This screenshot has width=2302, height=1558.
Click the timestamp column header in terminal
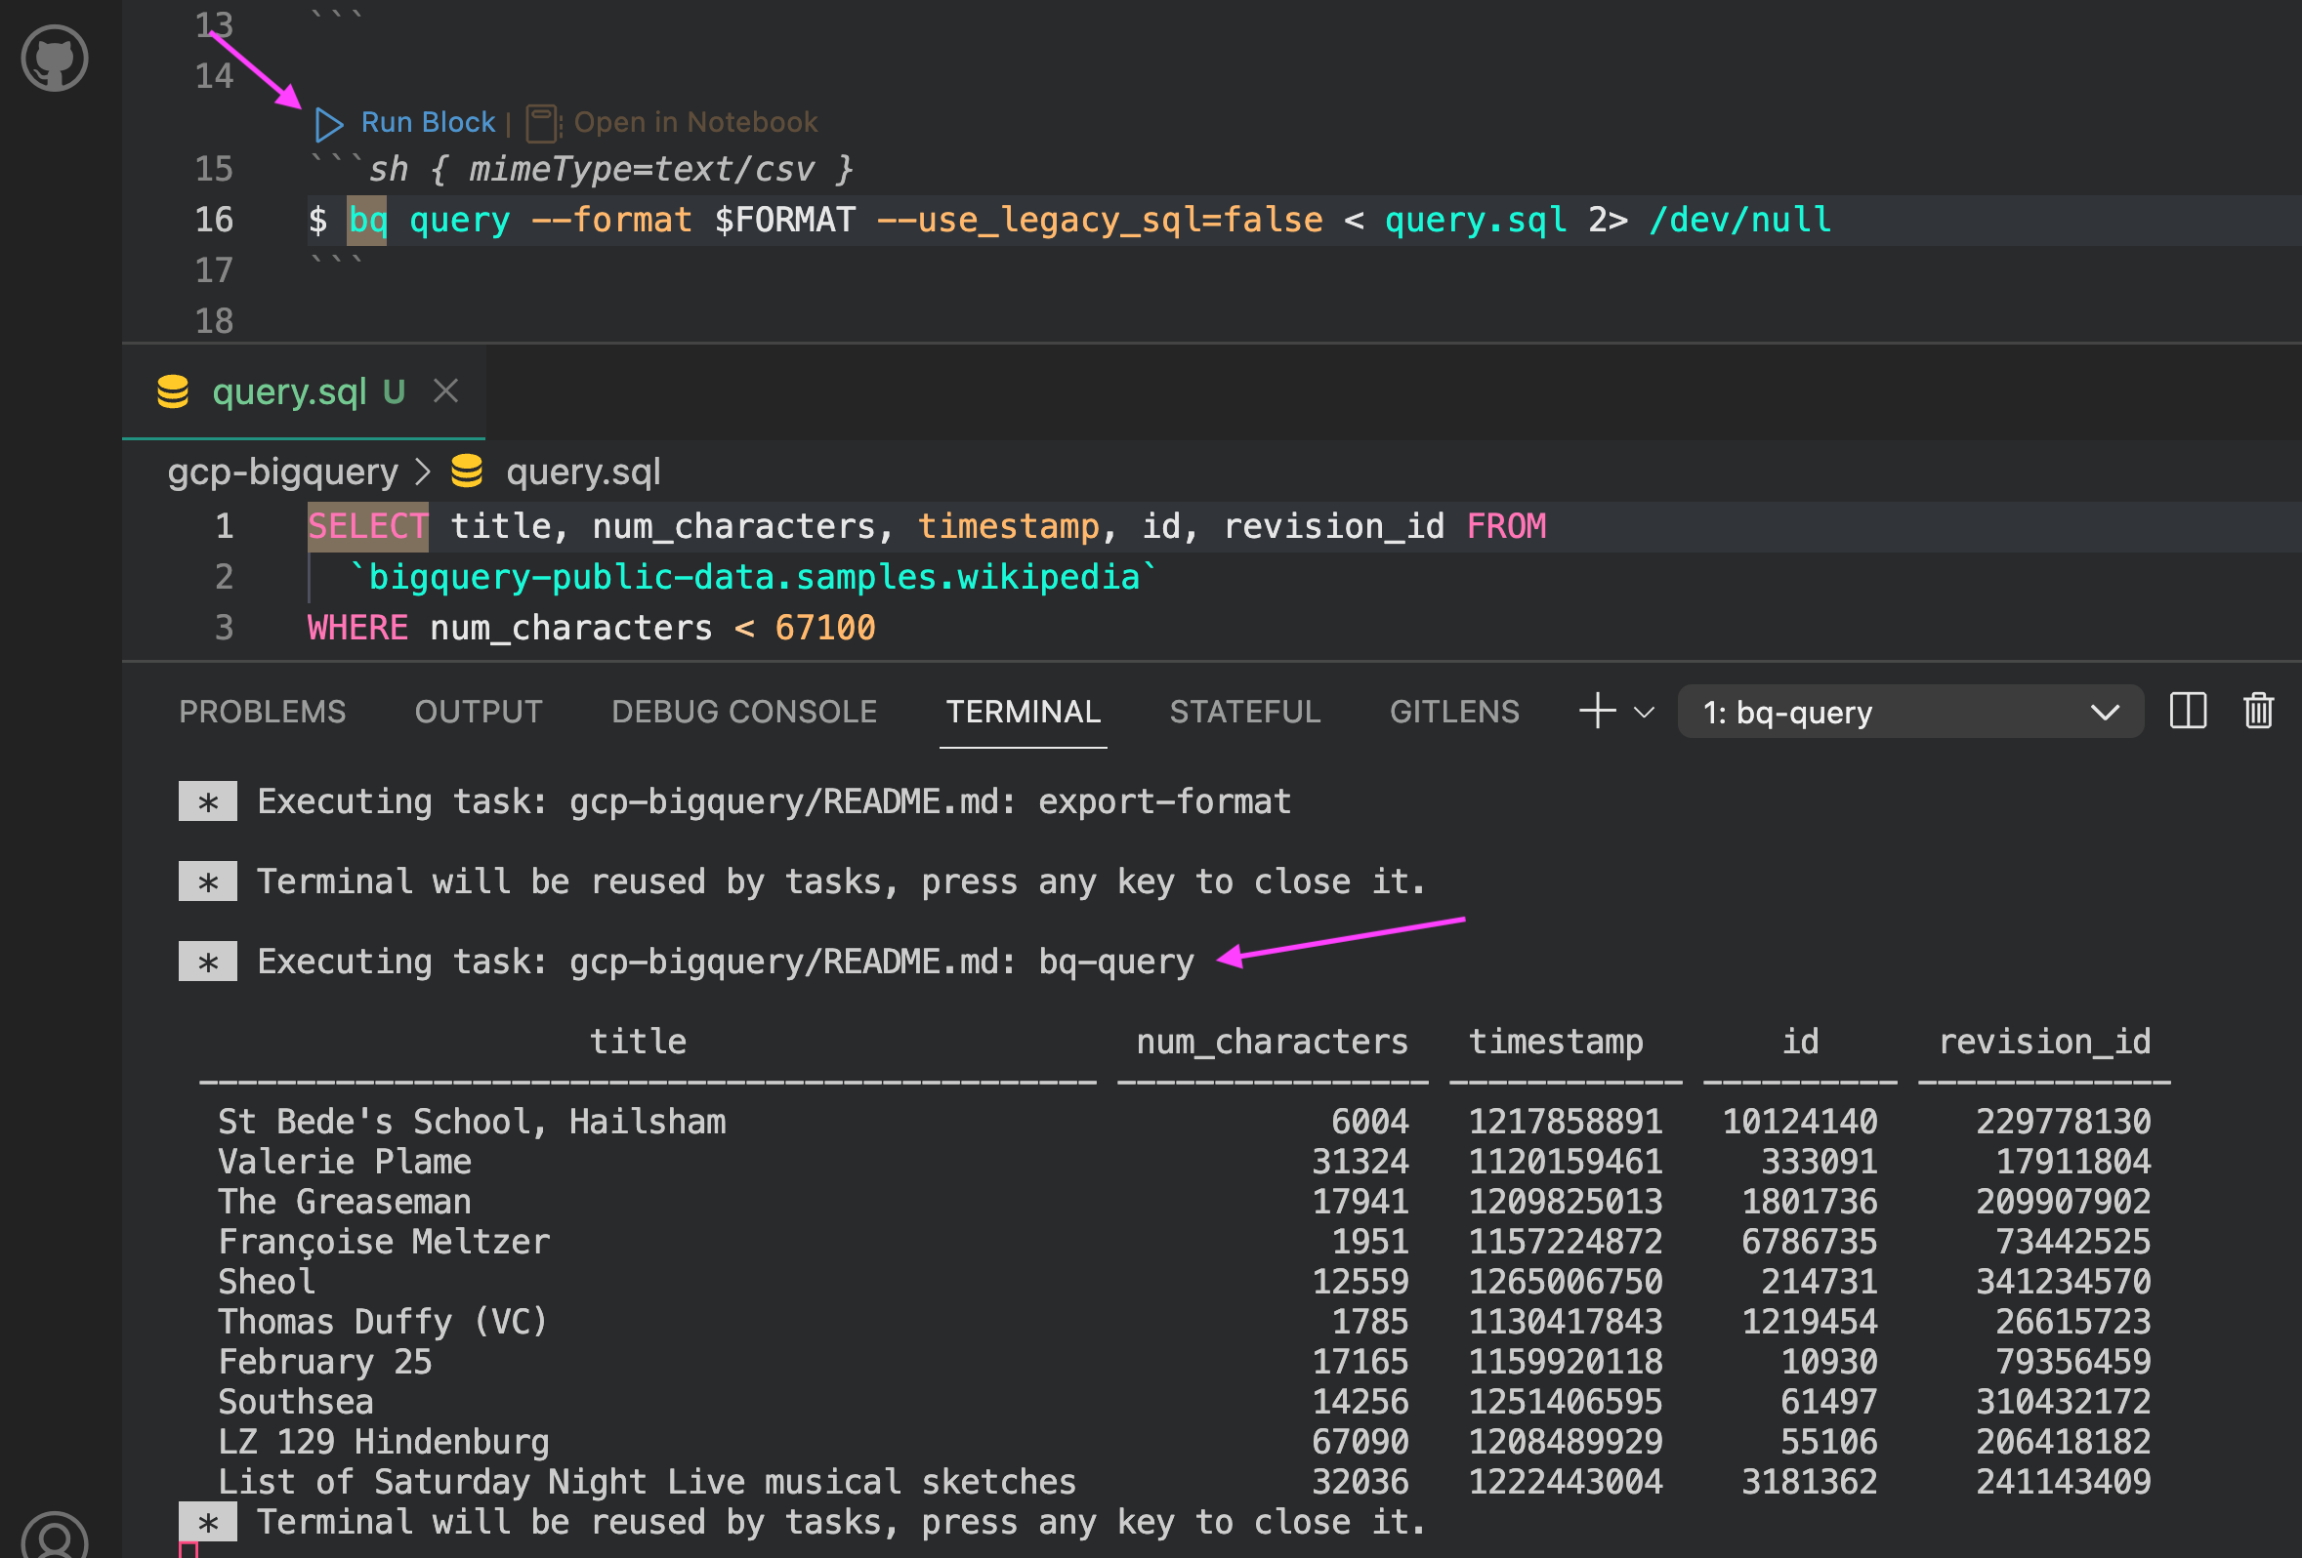pyautogui.click(x=1555, y=1043)
